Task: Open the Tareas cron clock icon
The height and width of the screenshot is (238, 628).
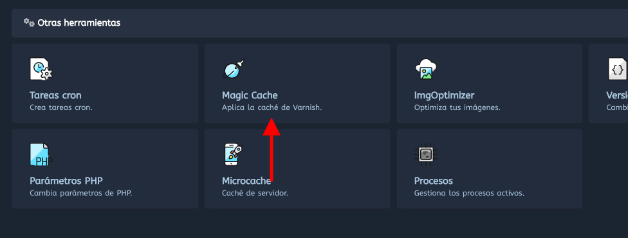Action: pos(41,69)
